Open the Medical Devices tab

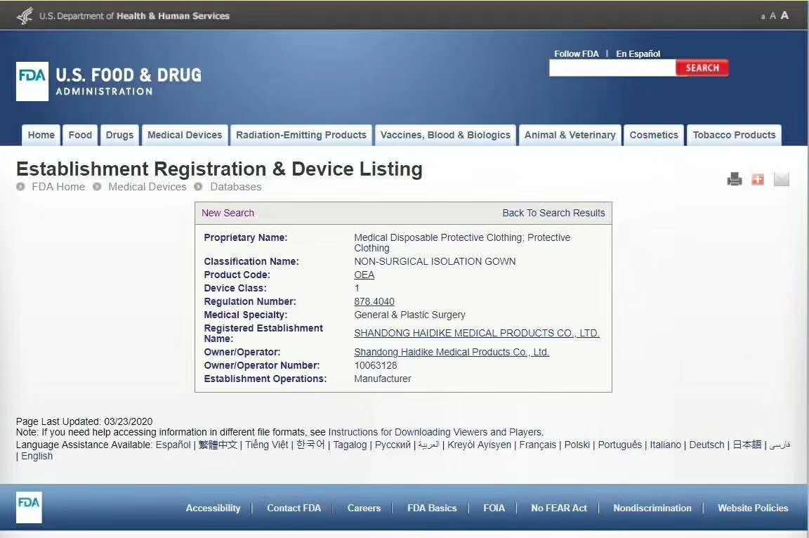pyautogui.click(x=185, y=135)
